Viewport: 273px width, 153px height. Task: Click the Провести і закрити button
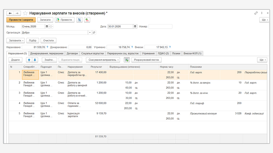pyautogui.click(x=21, y=20)
